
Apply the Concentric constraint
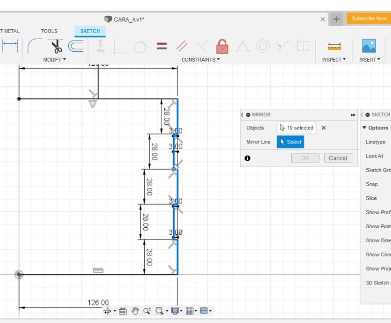click(263, 46)
